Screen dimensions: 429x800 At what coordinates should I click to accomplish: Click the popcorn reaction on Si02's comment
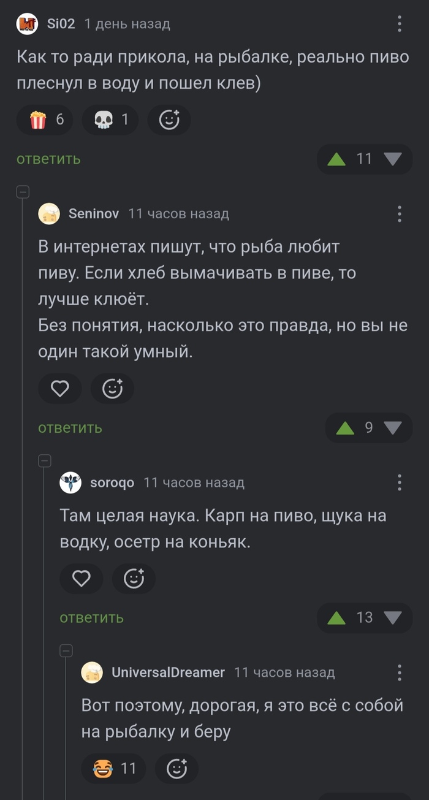(44, 120)
